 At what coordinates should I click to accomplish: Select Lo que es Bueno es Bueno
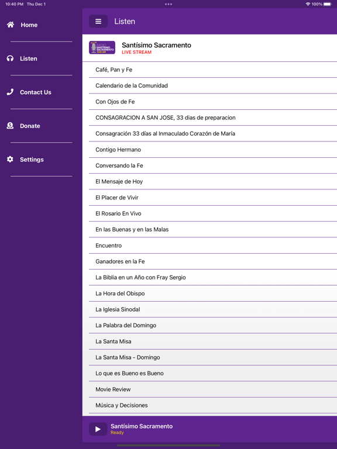tap(213, 374)
